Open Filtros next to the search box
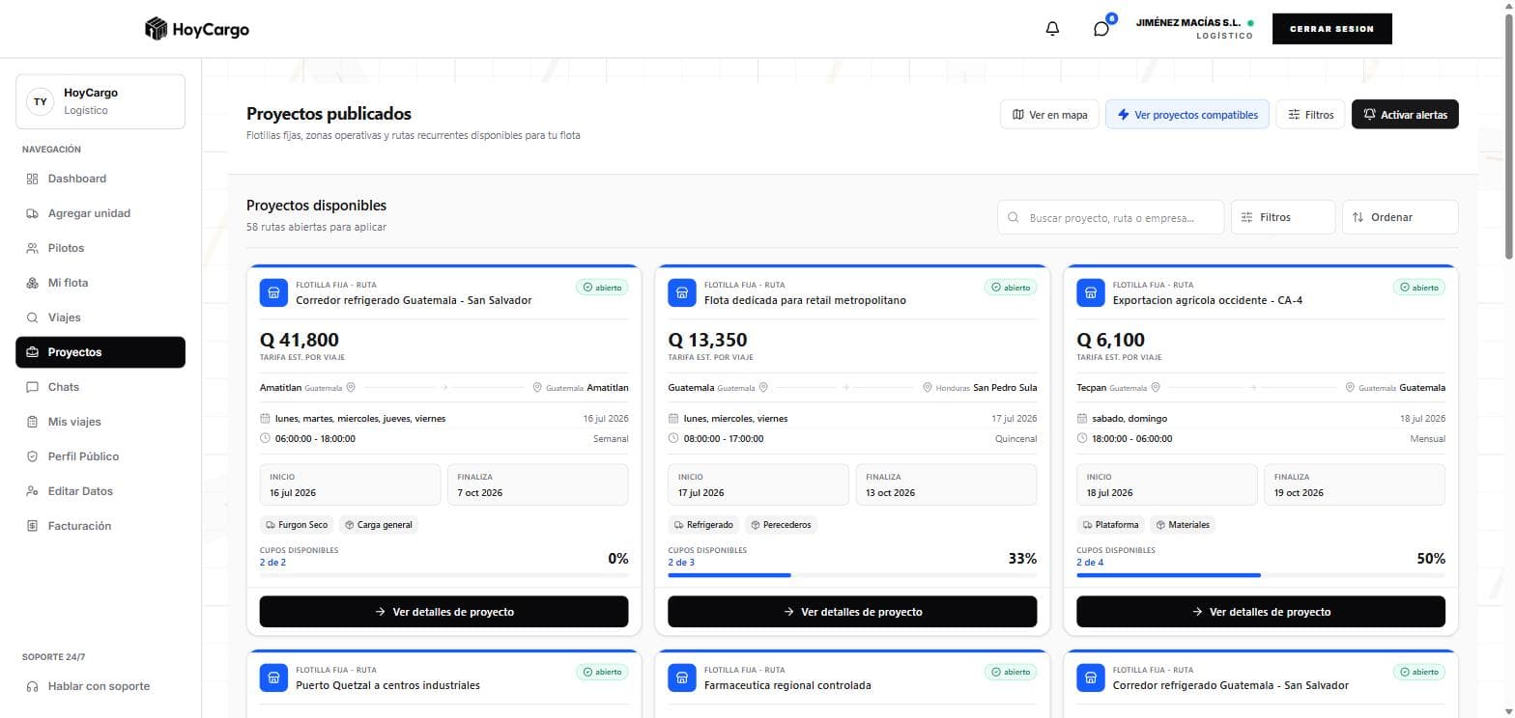 point(1283,217)
